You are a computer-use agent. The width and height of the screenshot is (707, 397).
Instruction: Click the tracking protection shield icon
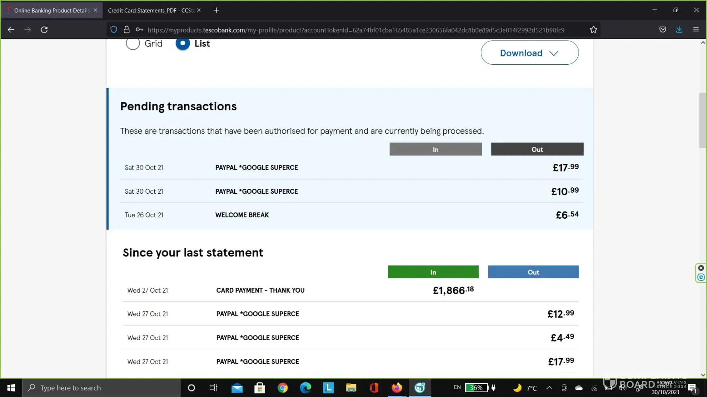[x=114, y=30]
